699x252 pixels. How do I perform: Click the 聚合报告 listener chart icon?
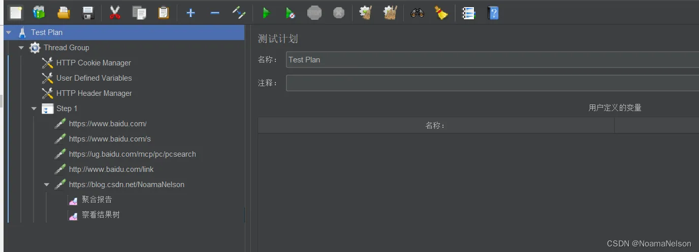(x=73, y=200)
